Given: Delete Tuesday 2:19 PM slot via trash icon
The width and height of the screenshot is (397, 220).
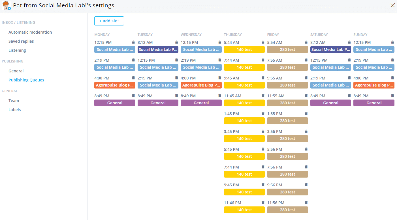Looking at the screenshot, I should point(177,78).
